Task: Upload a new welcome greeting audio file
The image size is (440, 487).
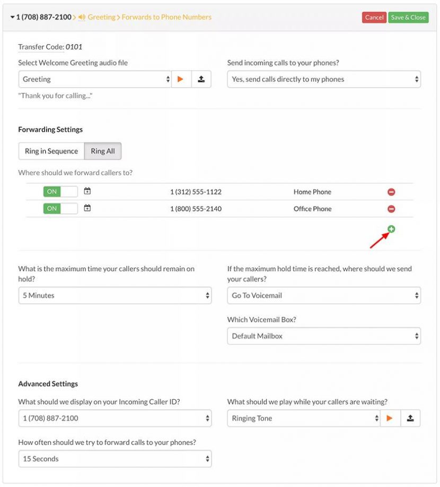Action: tap(200, 79)
